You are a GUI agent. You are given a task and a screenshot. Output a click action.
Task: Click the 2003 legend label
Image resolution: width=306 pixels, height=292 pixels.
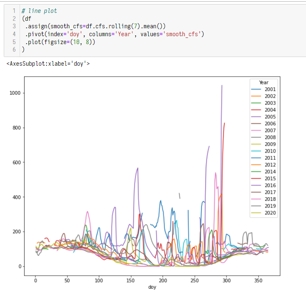270,103
